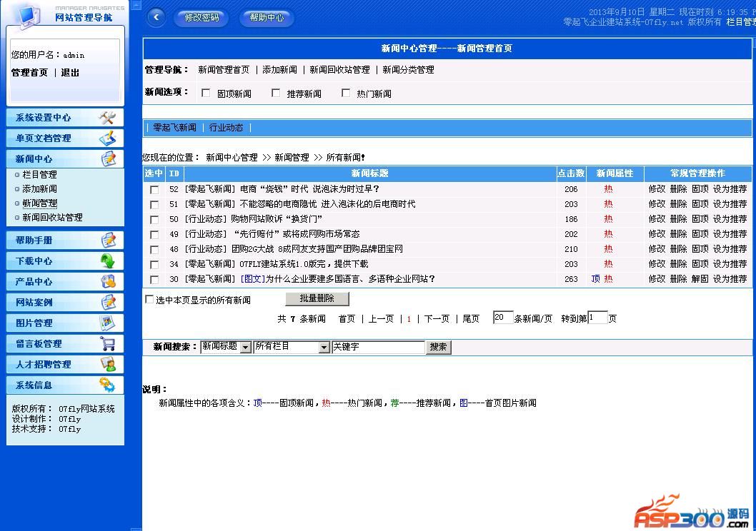Click the 条新闻/页 count input field

pyautogui.click(x=503, y=318)
